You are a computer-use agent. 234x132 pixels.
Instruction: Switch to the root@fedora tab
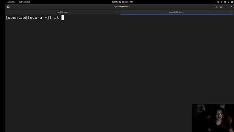click(63, 12)
